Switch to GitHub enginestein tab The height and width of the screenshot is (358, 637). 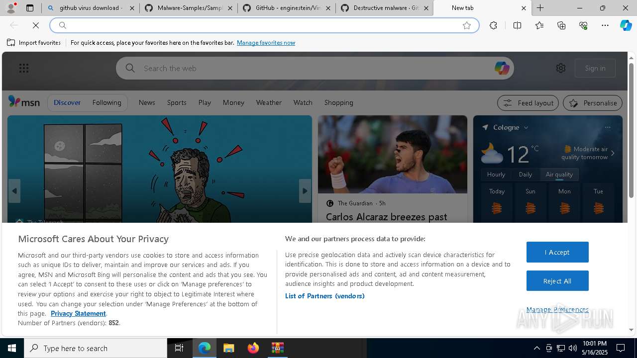287,8
